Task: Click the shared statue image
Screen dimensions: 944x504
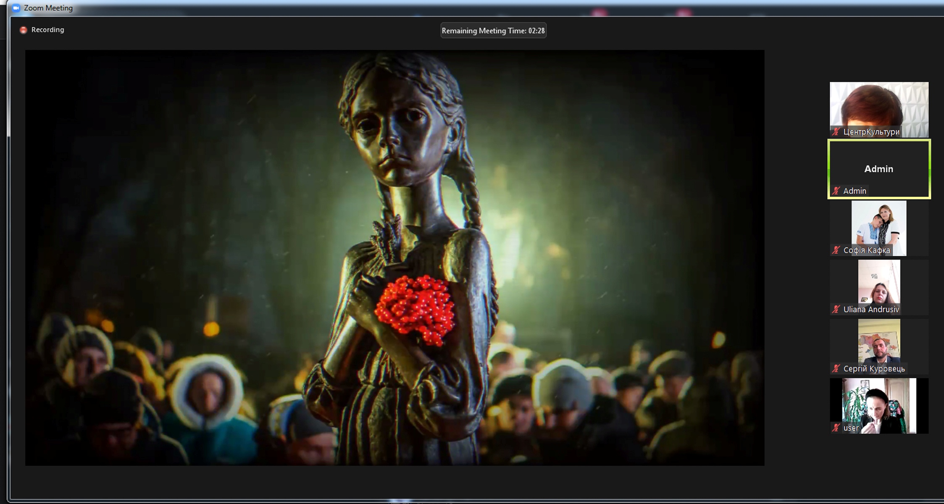Action: (394, 257)
